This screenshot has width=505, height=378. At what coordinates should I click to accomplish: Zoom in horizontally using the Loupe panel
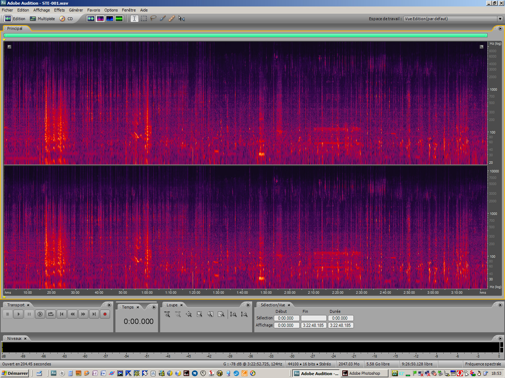(x=168, y=314)
